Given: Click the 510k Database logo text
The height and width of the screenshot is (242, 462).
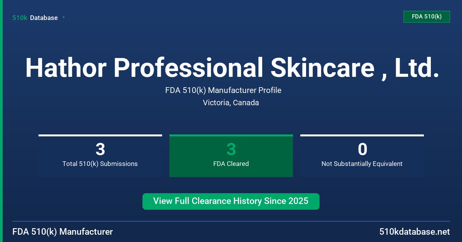Looking at the screenshot, I should tap(35, 18).
